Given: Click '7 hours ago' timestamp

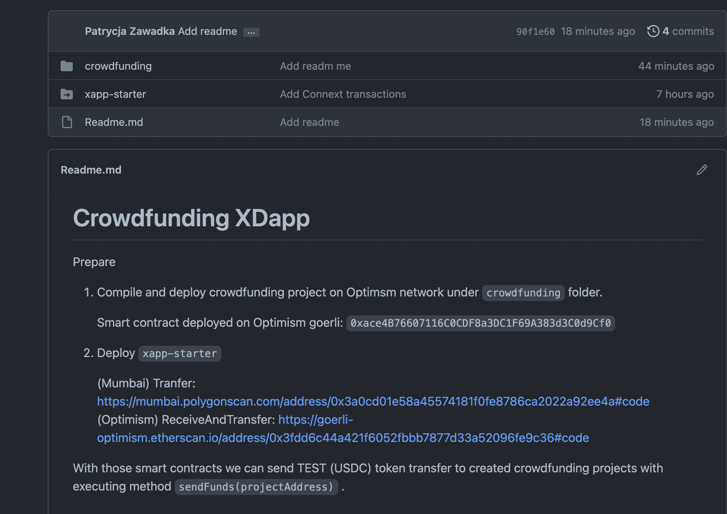Looking at the screenshot, I should (x=685, y=94).
